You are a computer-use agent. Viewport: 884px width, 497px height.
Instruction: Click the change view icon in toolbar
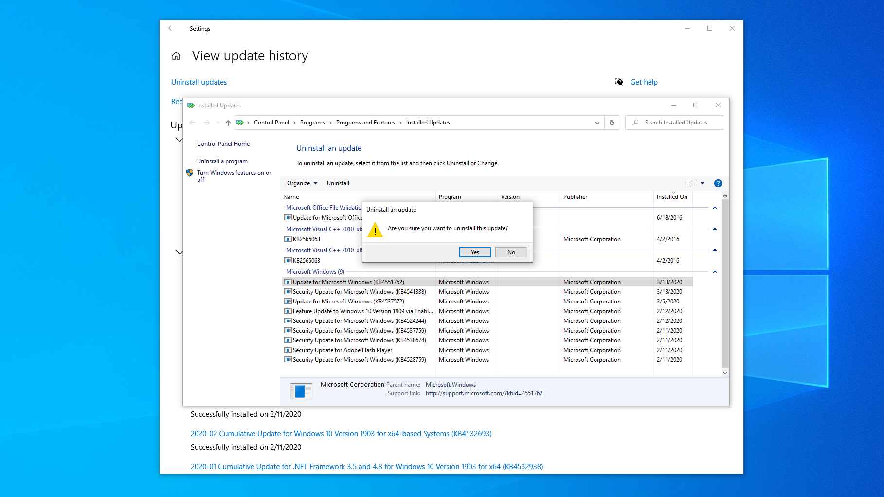pos(691,183)
